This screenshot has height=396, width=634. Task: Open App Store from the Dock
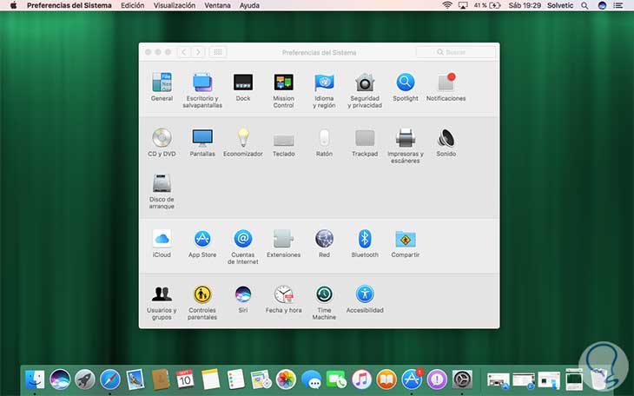pyautogui.click(x=412, y=379)
